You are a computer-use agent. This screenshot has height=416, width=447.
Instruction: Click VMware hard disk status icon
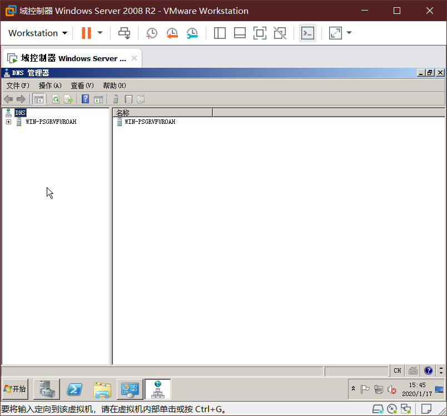378,409
